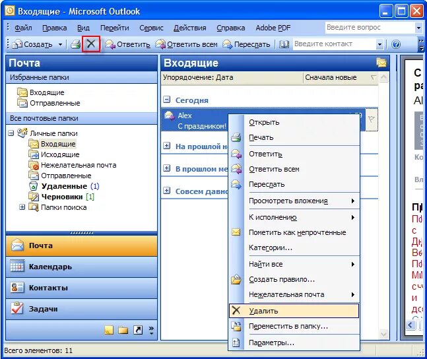
Task: Click the 'Введите вопрос' input field
Action: click(x=370, y=28)
